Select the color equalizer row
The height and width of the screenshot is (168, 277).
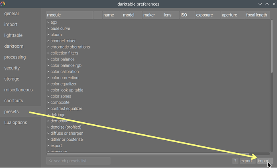[x=158, y=84]
